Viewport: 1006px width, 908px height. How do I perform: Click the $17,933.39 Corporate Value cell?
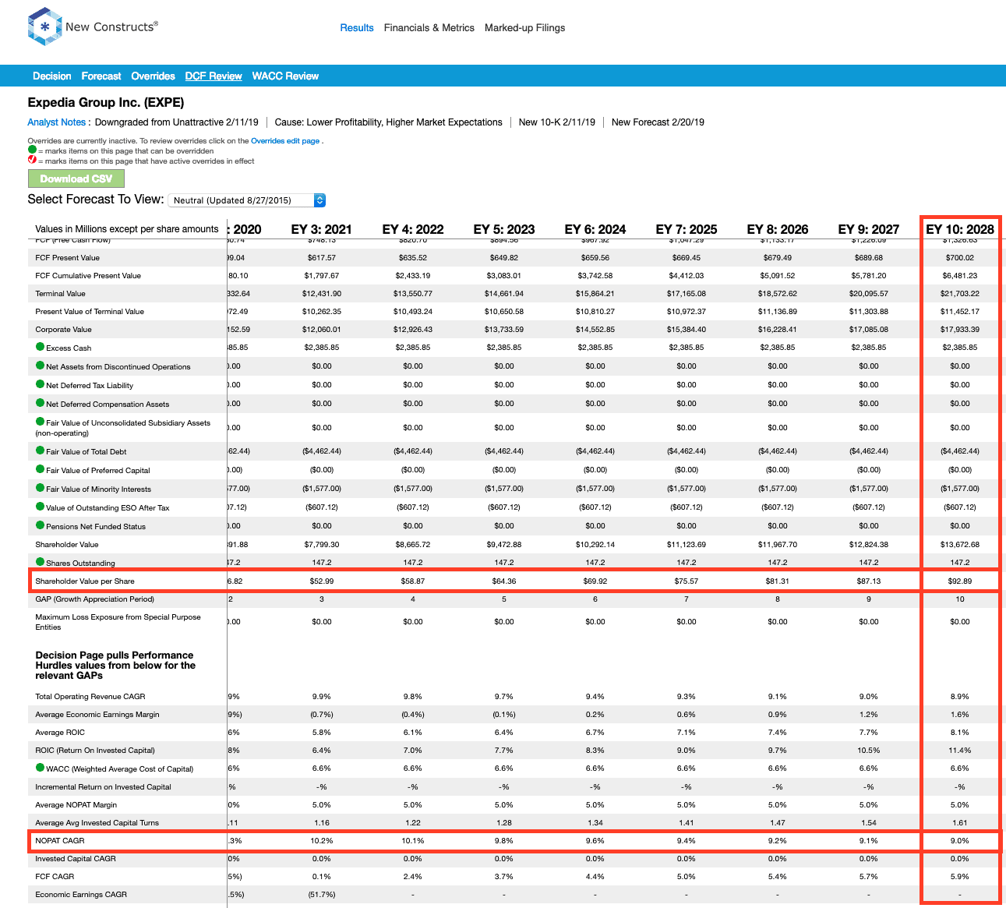coord(960,329)
